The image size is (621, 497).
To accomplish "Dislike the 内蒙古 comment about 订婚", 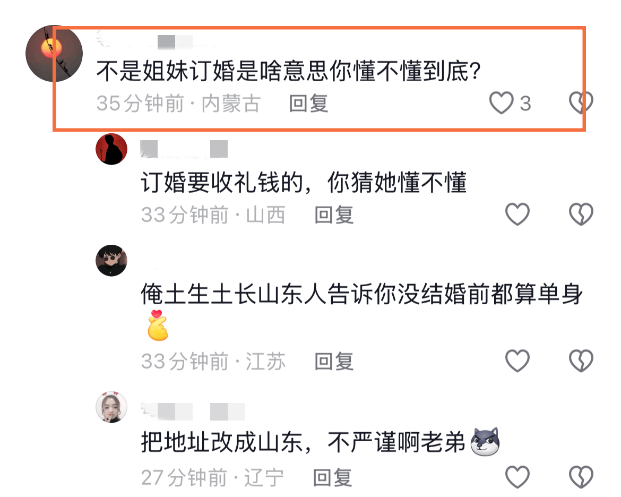I will pos(581,102).
